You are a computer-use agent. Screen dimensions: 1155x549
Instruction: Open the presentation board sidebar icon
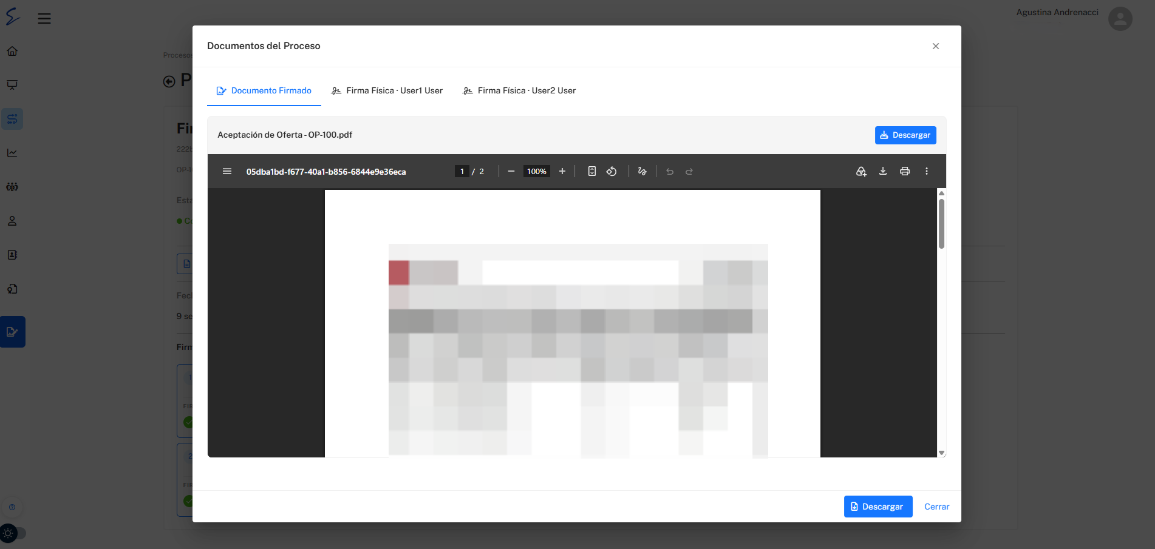[x=12, y=85]
